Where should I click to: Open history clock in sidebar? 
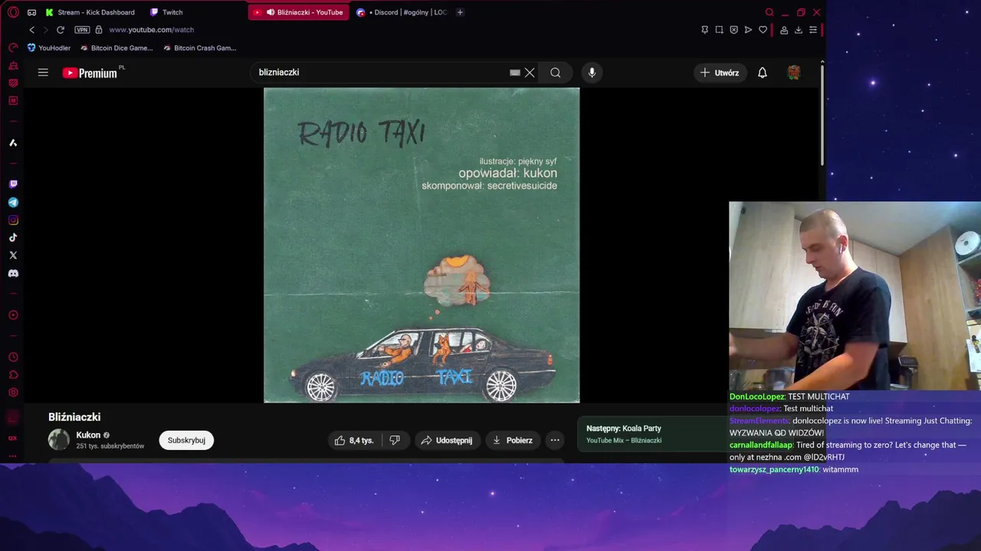tap(13, 357)
